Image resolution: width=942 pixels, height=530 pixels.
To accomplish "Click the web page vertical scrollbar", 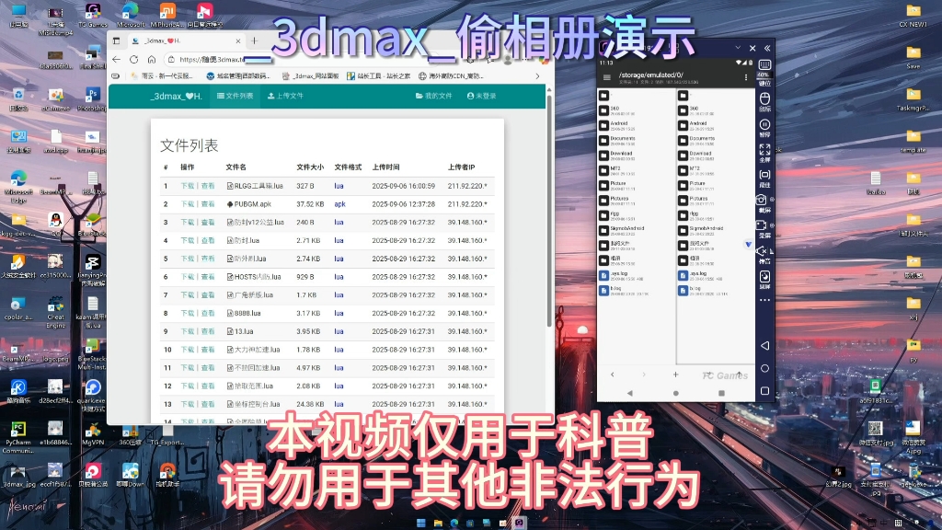I will 549,211.
